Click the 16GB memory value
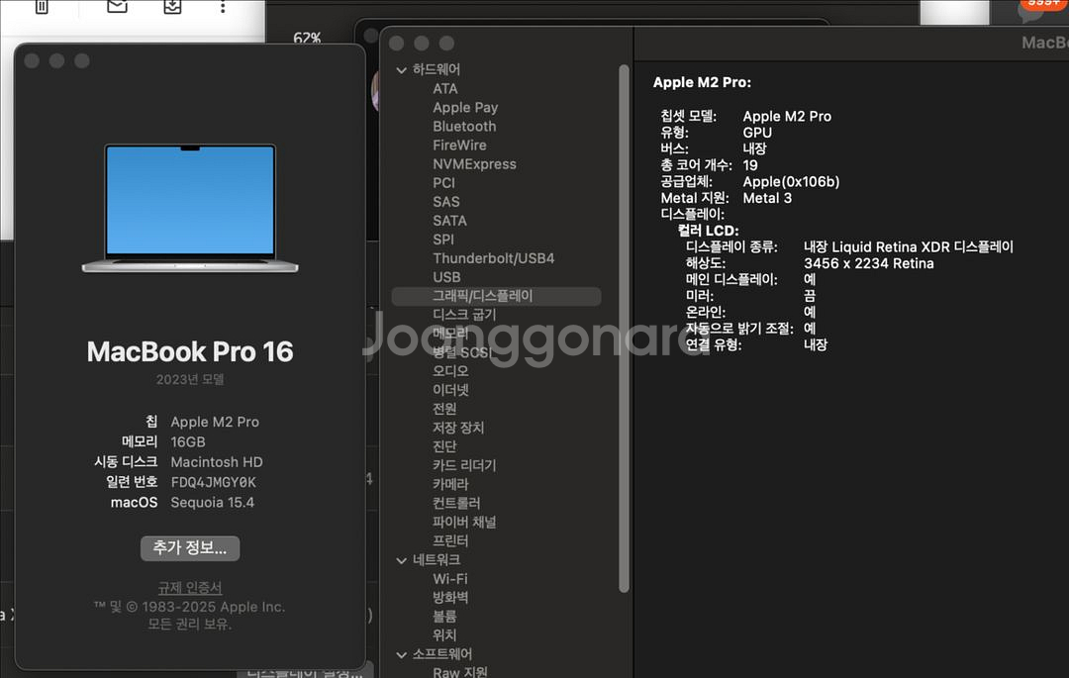The width and height of the screenshot is (1069, 678). point(187,442)
